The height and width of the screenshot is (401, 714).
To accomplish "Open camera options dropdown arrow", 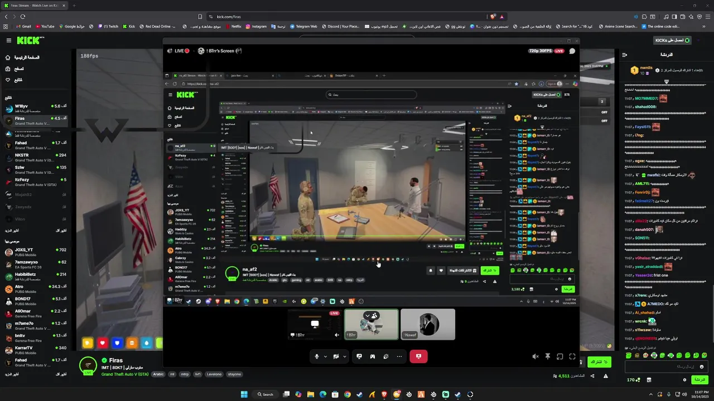I will click(x=345, y=356).
